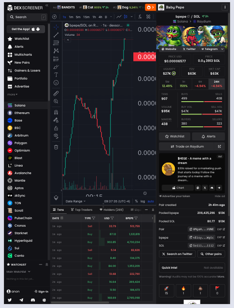Open the forecasting position tool
This screenshot has width=234, height=308.
[56, 59]
